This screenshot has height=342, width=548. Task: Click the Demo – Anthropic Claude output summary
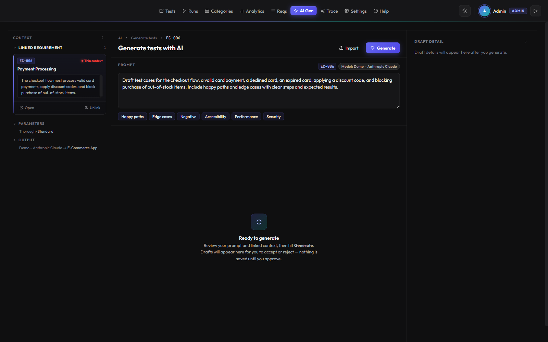[58, 148]
